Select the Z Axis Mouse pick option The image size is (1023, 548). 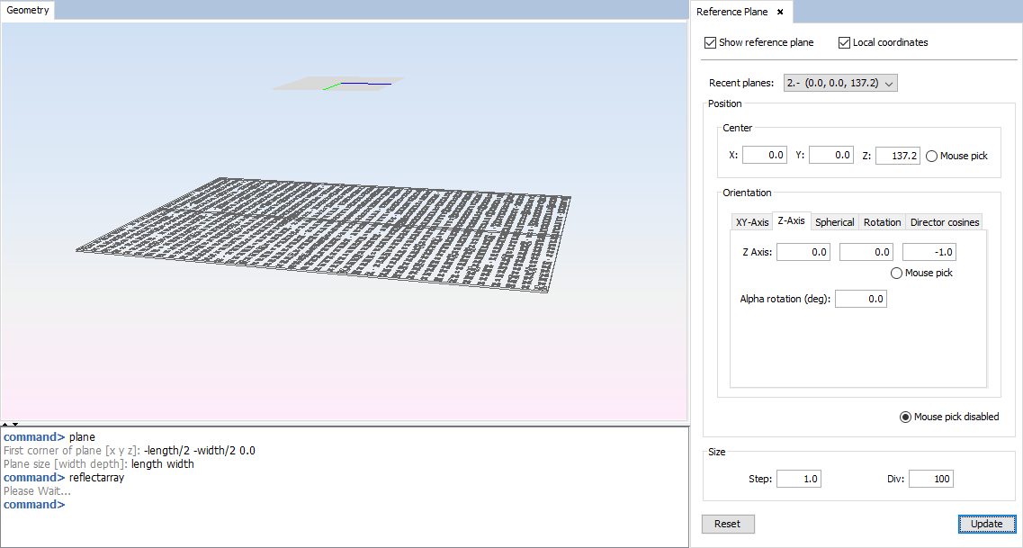[897, 273]
